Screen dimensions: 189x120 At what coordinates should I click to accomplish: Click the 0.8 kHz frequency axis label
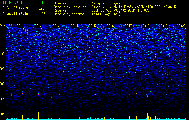2,84
